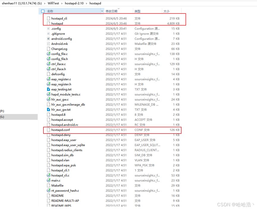Select the README file icon
Screen dimensions: 257x209
[48, 196]
